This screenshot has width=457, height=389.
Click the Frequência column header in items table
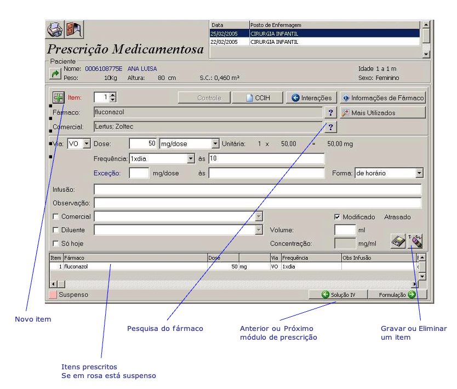tap(311, 258)
